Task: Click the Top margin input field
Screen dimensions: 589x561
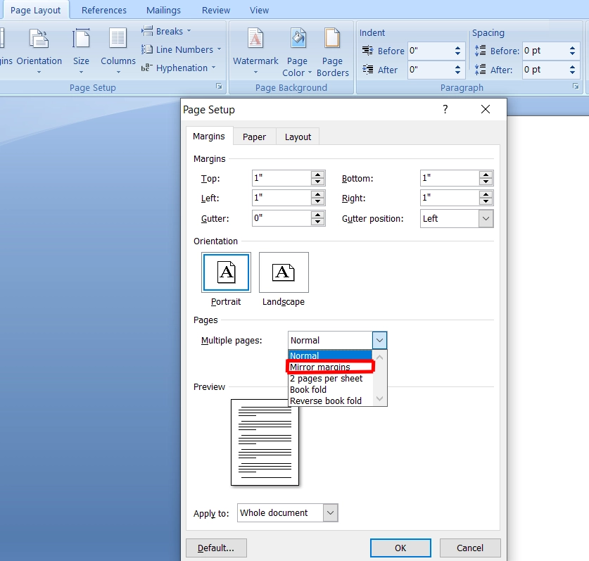Action: point(281,179)
